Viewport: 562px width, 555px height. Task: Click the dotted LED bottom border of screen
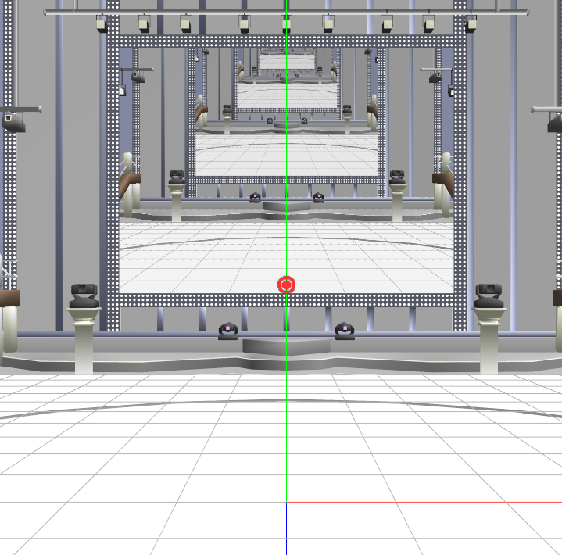(287, 300)
